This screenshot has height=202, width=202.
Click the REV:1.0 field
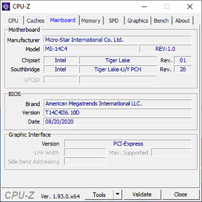point(165,49)
